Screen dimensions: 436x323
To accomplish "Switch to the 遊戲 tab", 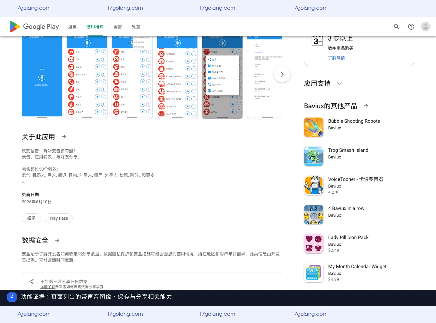I will click(x=72, y=27).
